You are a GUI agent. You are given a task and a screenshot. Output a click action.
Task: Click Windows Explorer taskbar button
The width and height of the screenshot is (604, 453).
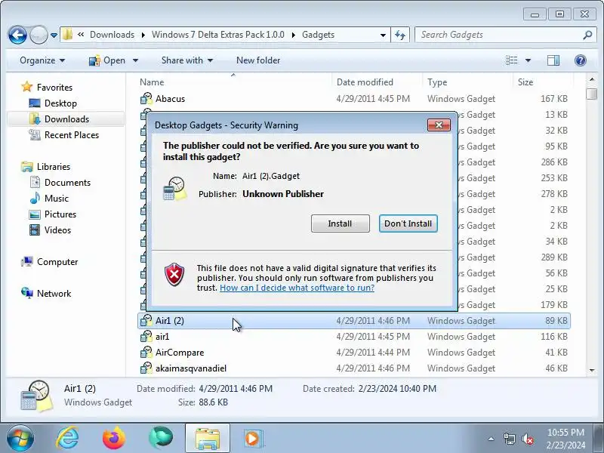click(207, 439)
